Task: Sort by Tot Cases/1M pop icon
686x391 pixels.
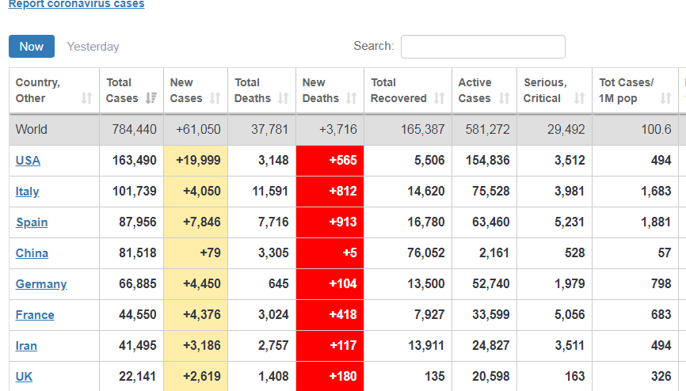Action: pyautogui.click(x=665, y=99)
